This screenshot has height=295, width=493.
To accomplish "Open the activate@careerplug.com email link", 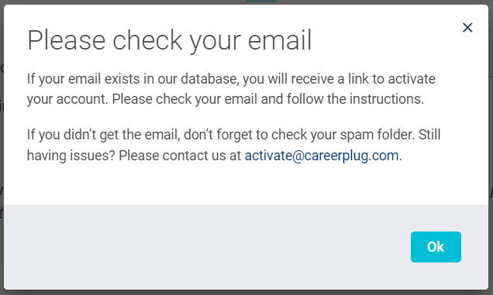I will click(322, 156).
